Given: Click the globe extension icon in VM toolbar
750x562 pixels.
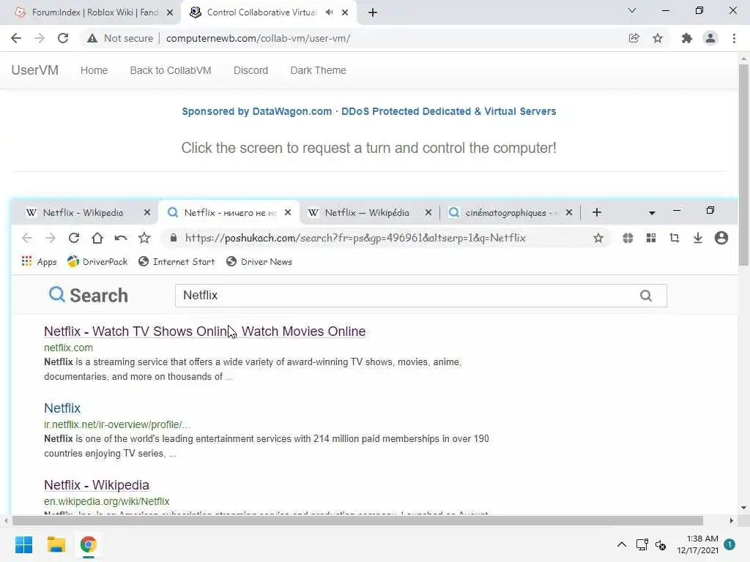Looking at the screenshot, I should (628, 238).
